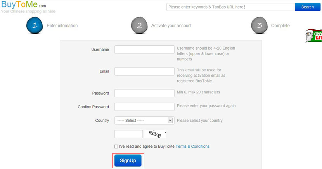The width and height of the screenshot is (322, 169).
Task: Open the Santa live chat icon
Action: click(x=313, y=36)
